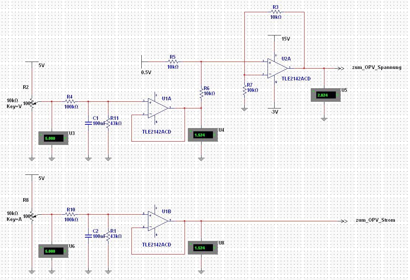
Task: Select capacitor C2 100nF
Action: point(88,236)
